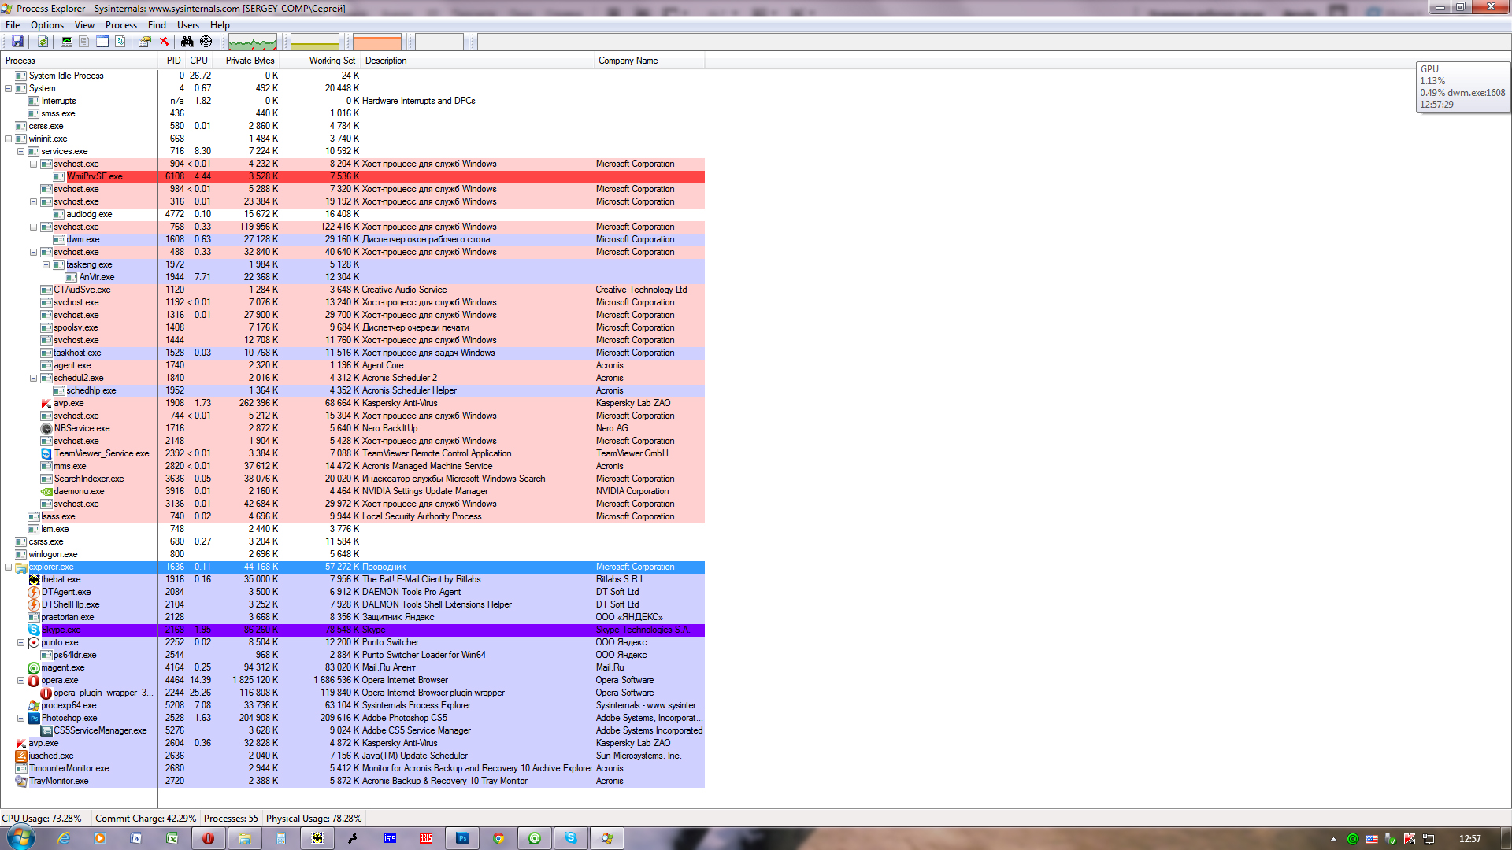The width and height of the screenshot is (1512, 850).
Task: Show hidden tray icons arrow
Action: pos(1333,839)
